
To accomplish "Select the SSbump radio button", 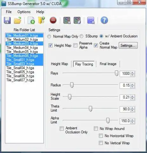I will [x=81, y=36].
